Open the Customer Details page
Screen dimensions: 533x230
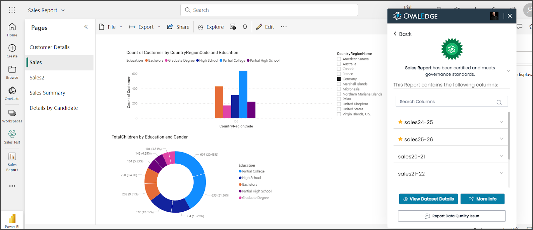[x=50, y=47]
